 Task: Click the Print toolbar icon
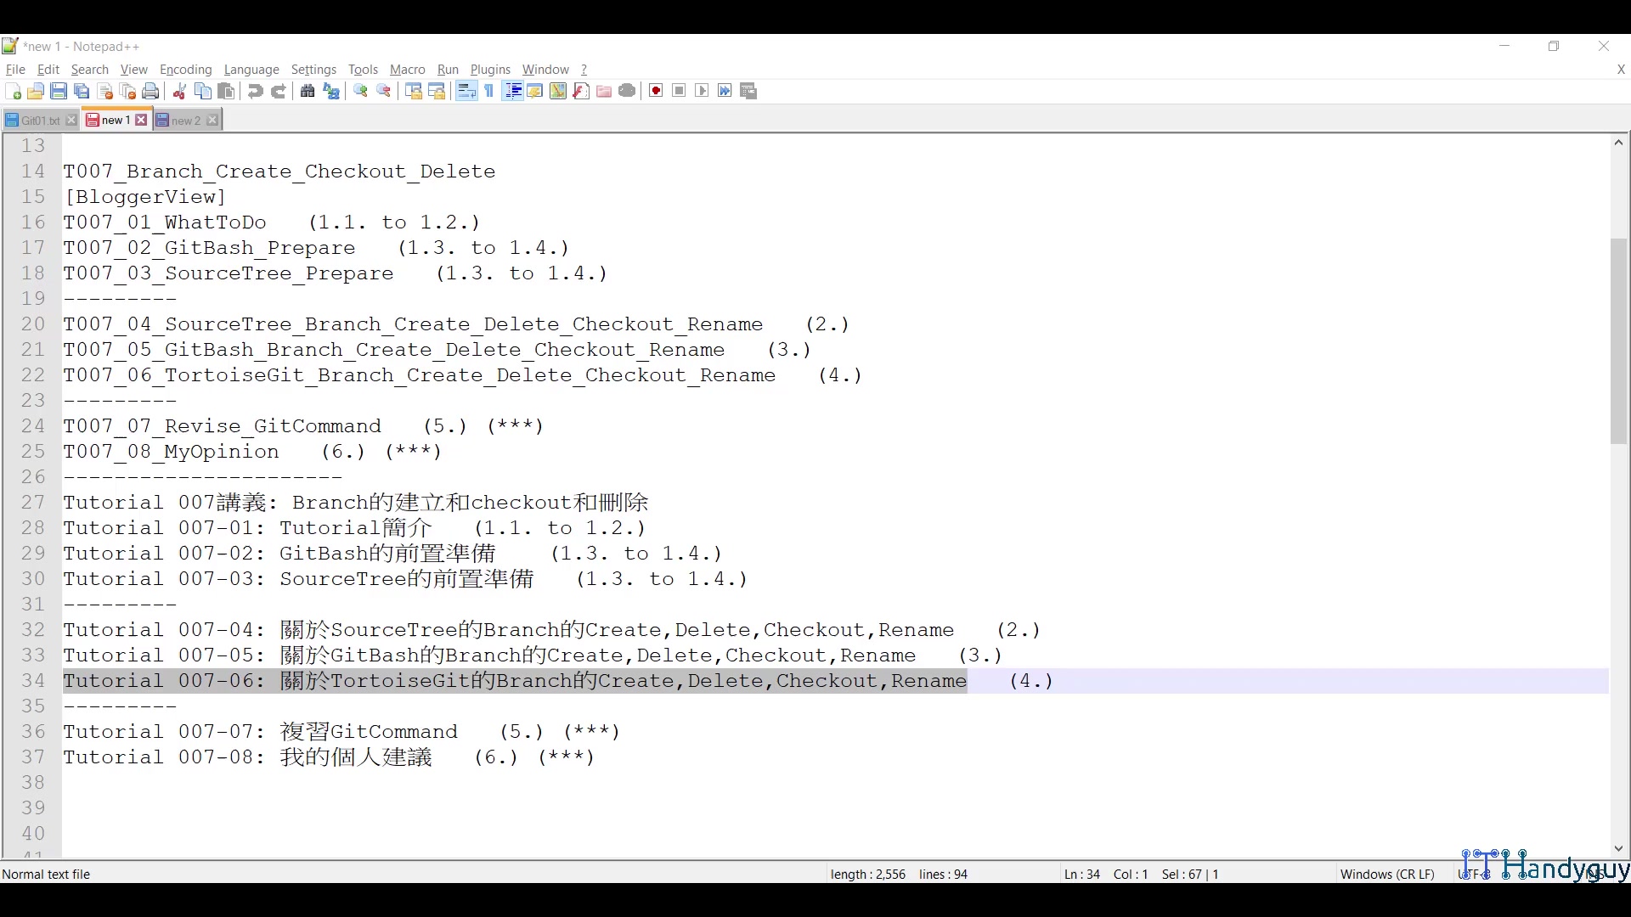tap(150, 91)
